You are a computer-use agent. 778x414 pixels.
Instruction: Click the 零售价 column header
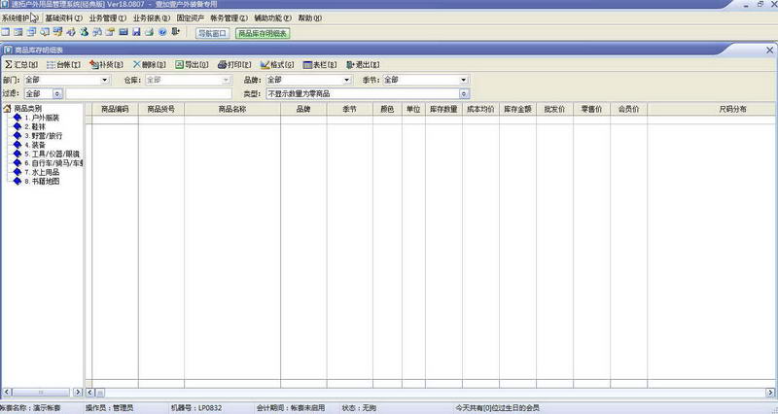point(591,109)
